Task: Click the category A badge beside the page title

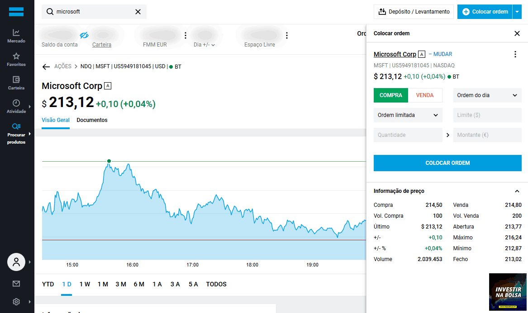Action: pos(108,86)
